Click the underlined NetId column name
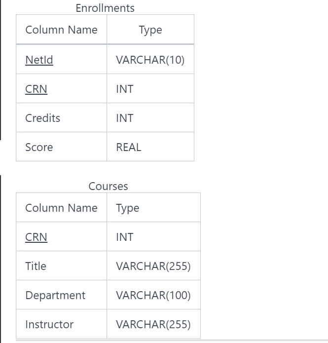The width and height of the screenshot is (328, 343). tap(39, 60)
